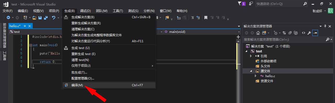Click the Pending Changes Filter clock icon

(276, 33)
